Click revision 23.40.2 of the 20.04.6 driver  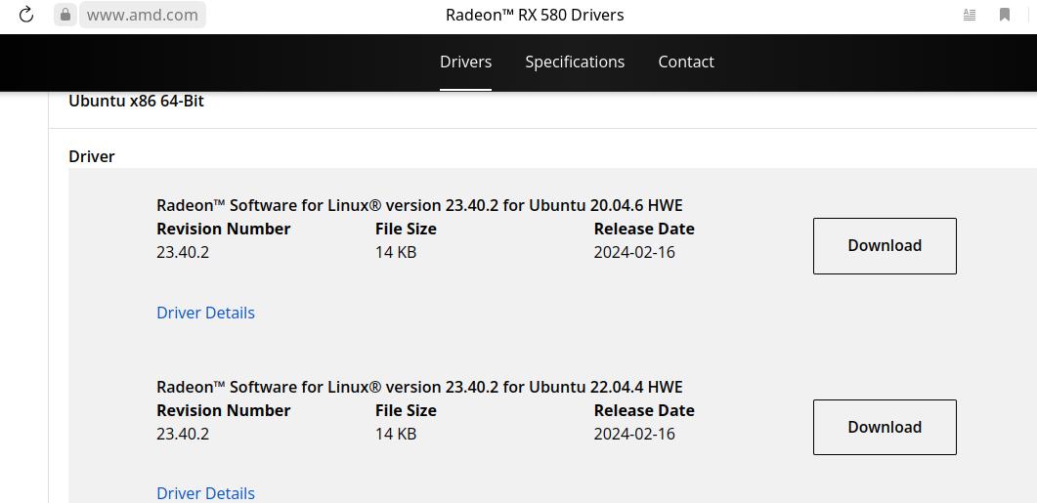tap(183, 253)
